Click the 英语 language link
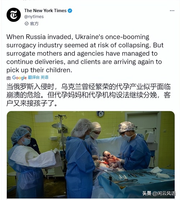The height and width of the screenshot is (200, 180). [45, 77]
